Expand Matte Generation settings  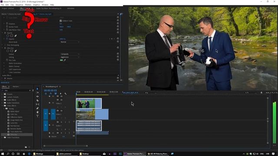[x=4, y=63]
